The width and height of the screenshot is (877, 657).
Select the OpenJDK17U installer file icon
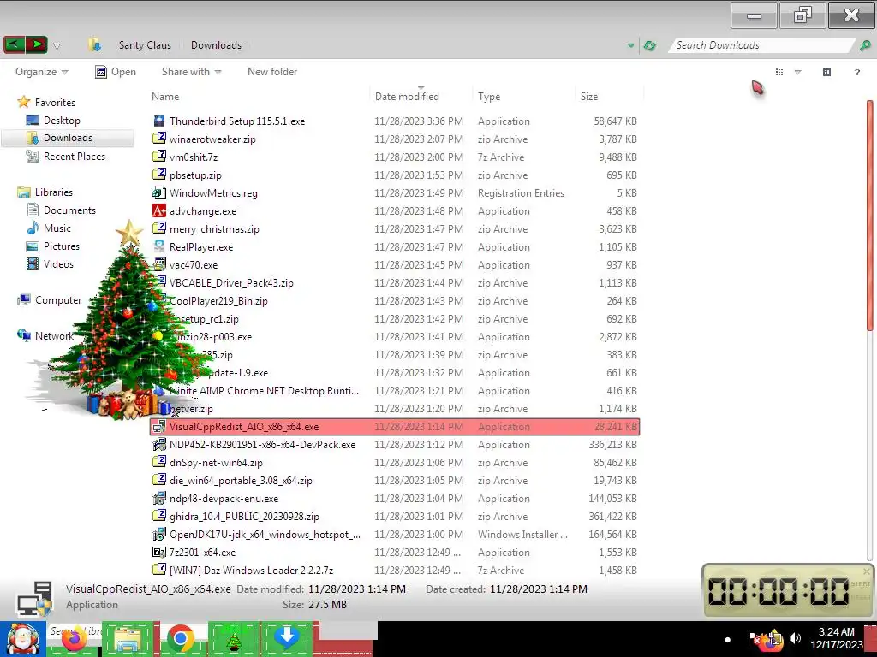click(159, 534)
